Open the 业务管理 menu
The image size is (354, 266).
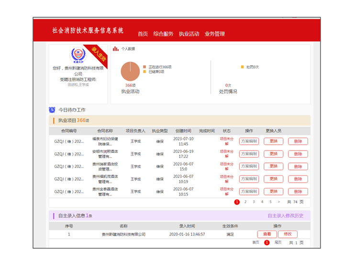[215, 34]
